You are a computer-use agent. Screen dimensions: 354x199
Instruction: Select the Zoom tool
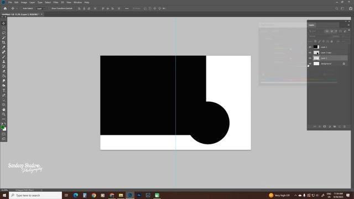point(4,114)
